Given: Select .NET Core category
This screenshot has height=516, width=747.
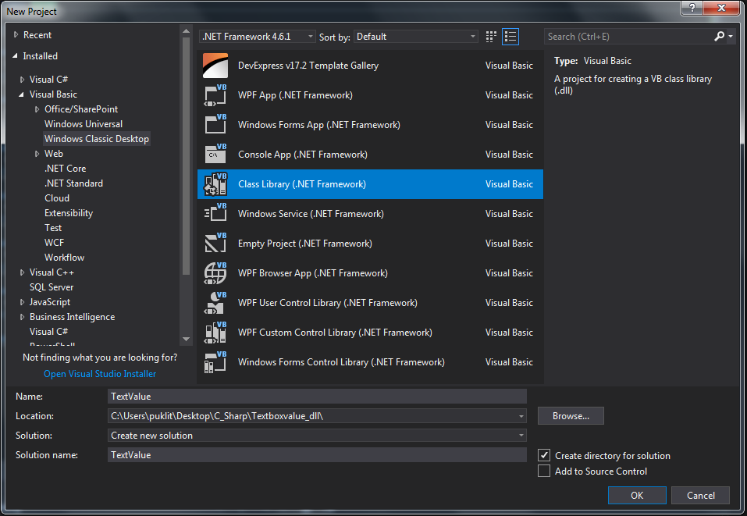Looking at the screenshot, I should click(x=66, y=168).
